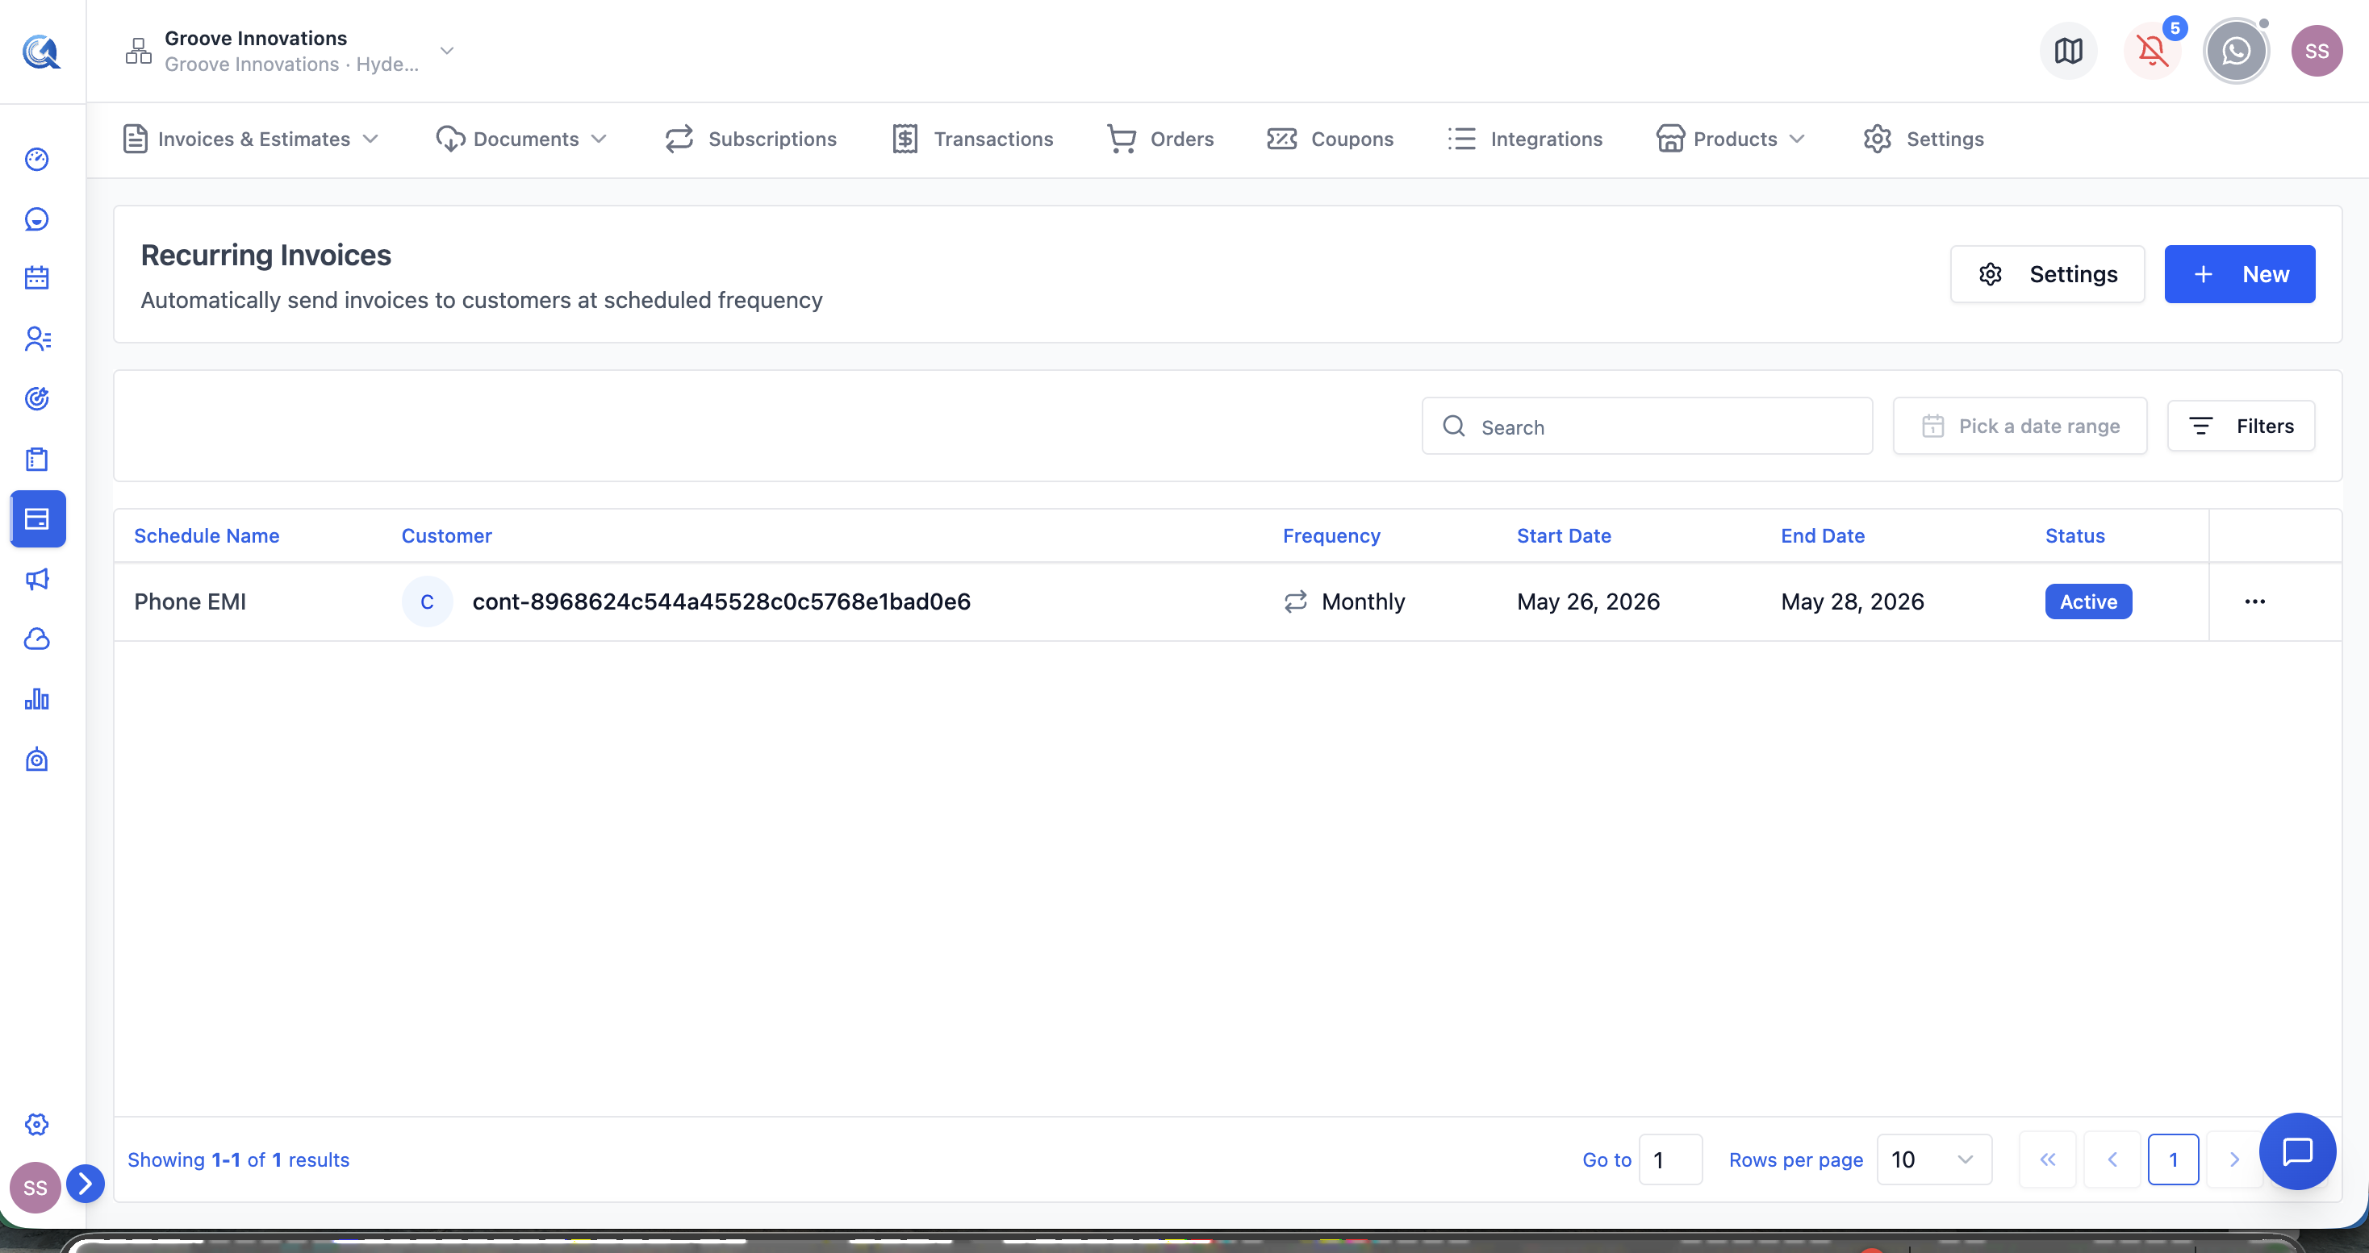This screenshot has width=2369, height=1253.
Task: Open Recurring Invoices Settings button
Action: (2047, 274)
